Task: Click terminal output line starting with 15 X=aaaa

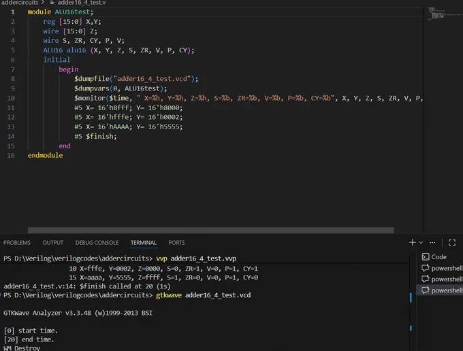Action: (x=163, y=278)
